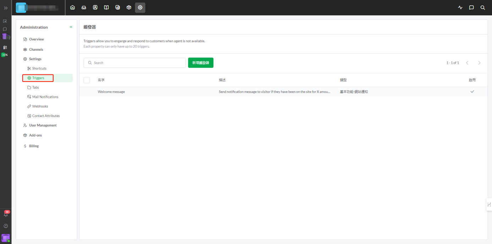Go to next page of triggers
This screenshot has height=244, width=492.
click(x=479, y=63)
